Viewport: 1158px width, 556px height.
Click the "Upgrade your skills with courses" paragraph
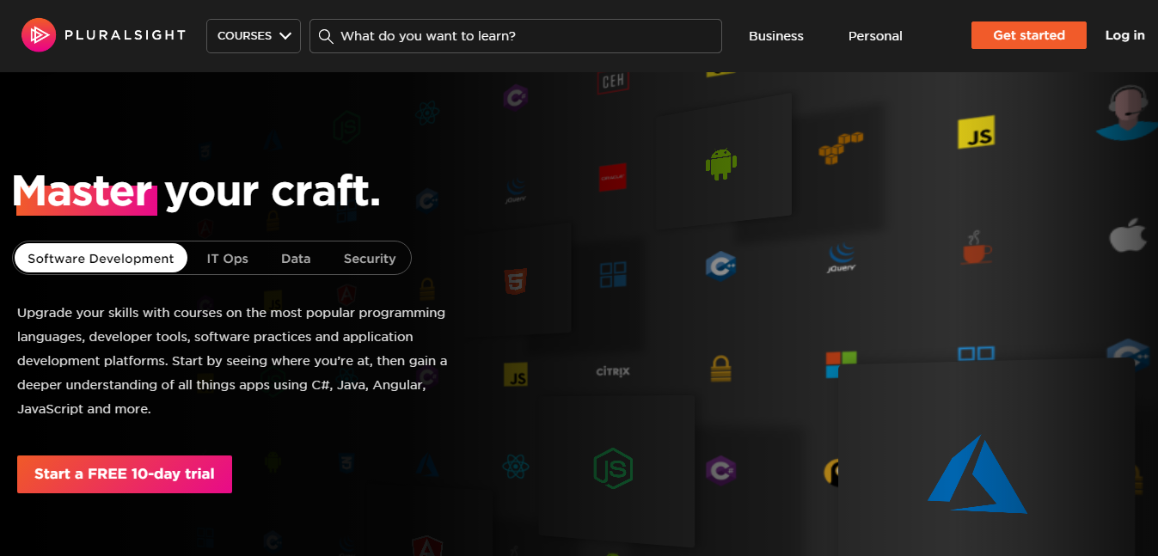[232, 361]
